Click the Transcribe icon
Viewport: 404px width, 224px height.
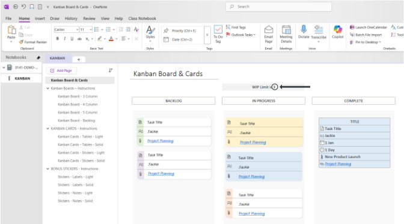[319, 29]
